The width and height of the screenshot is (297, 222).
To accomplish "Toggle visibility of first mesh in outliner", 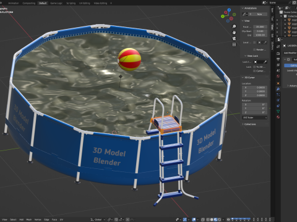I will click(x=277, y=20).
